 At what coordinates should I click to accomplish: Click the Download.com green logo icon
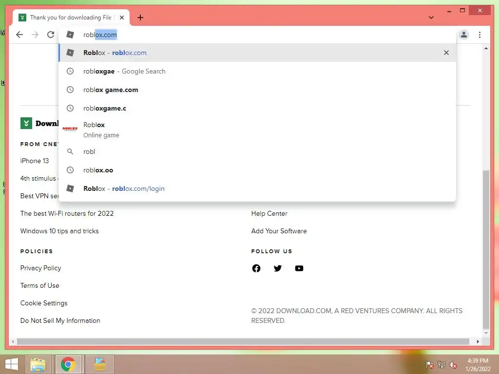(26, 123)
